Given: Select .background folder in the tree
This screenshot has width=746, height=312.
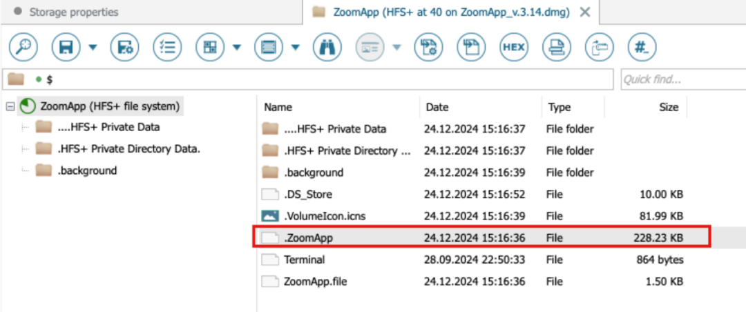Looking at the screenshot, I should pyautogui.click(x=87, y=170).
